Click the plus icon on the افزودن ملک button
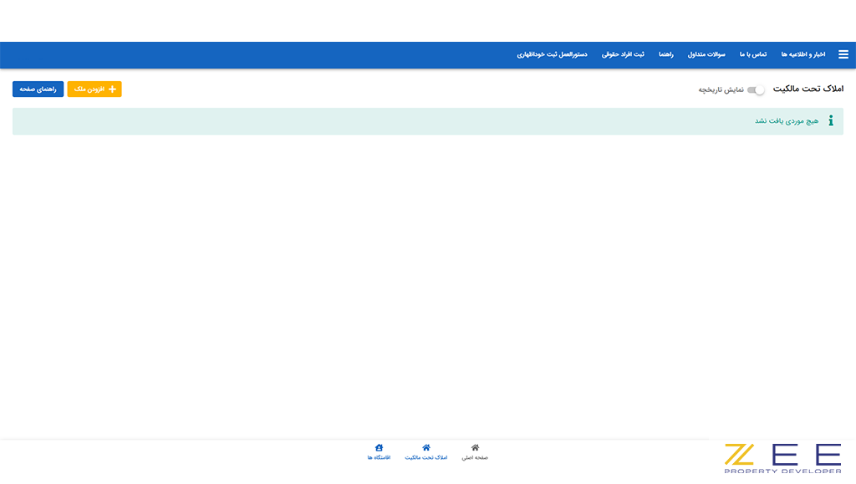 [112, 89]
